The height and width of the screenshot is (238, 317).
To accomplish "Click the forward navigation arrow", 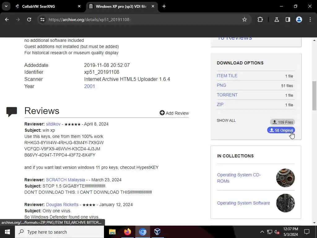I will tap(18, 20).
